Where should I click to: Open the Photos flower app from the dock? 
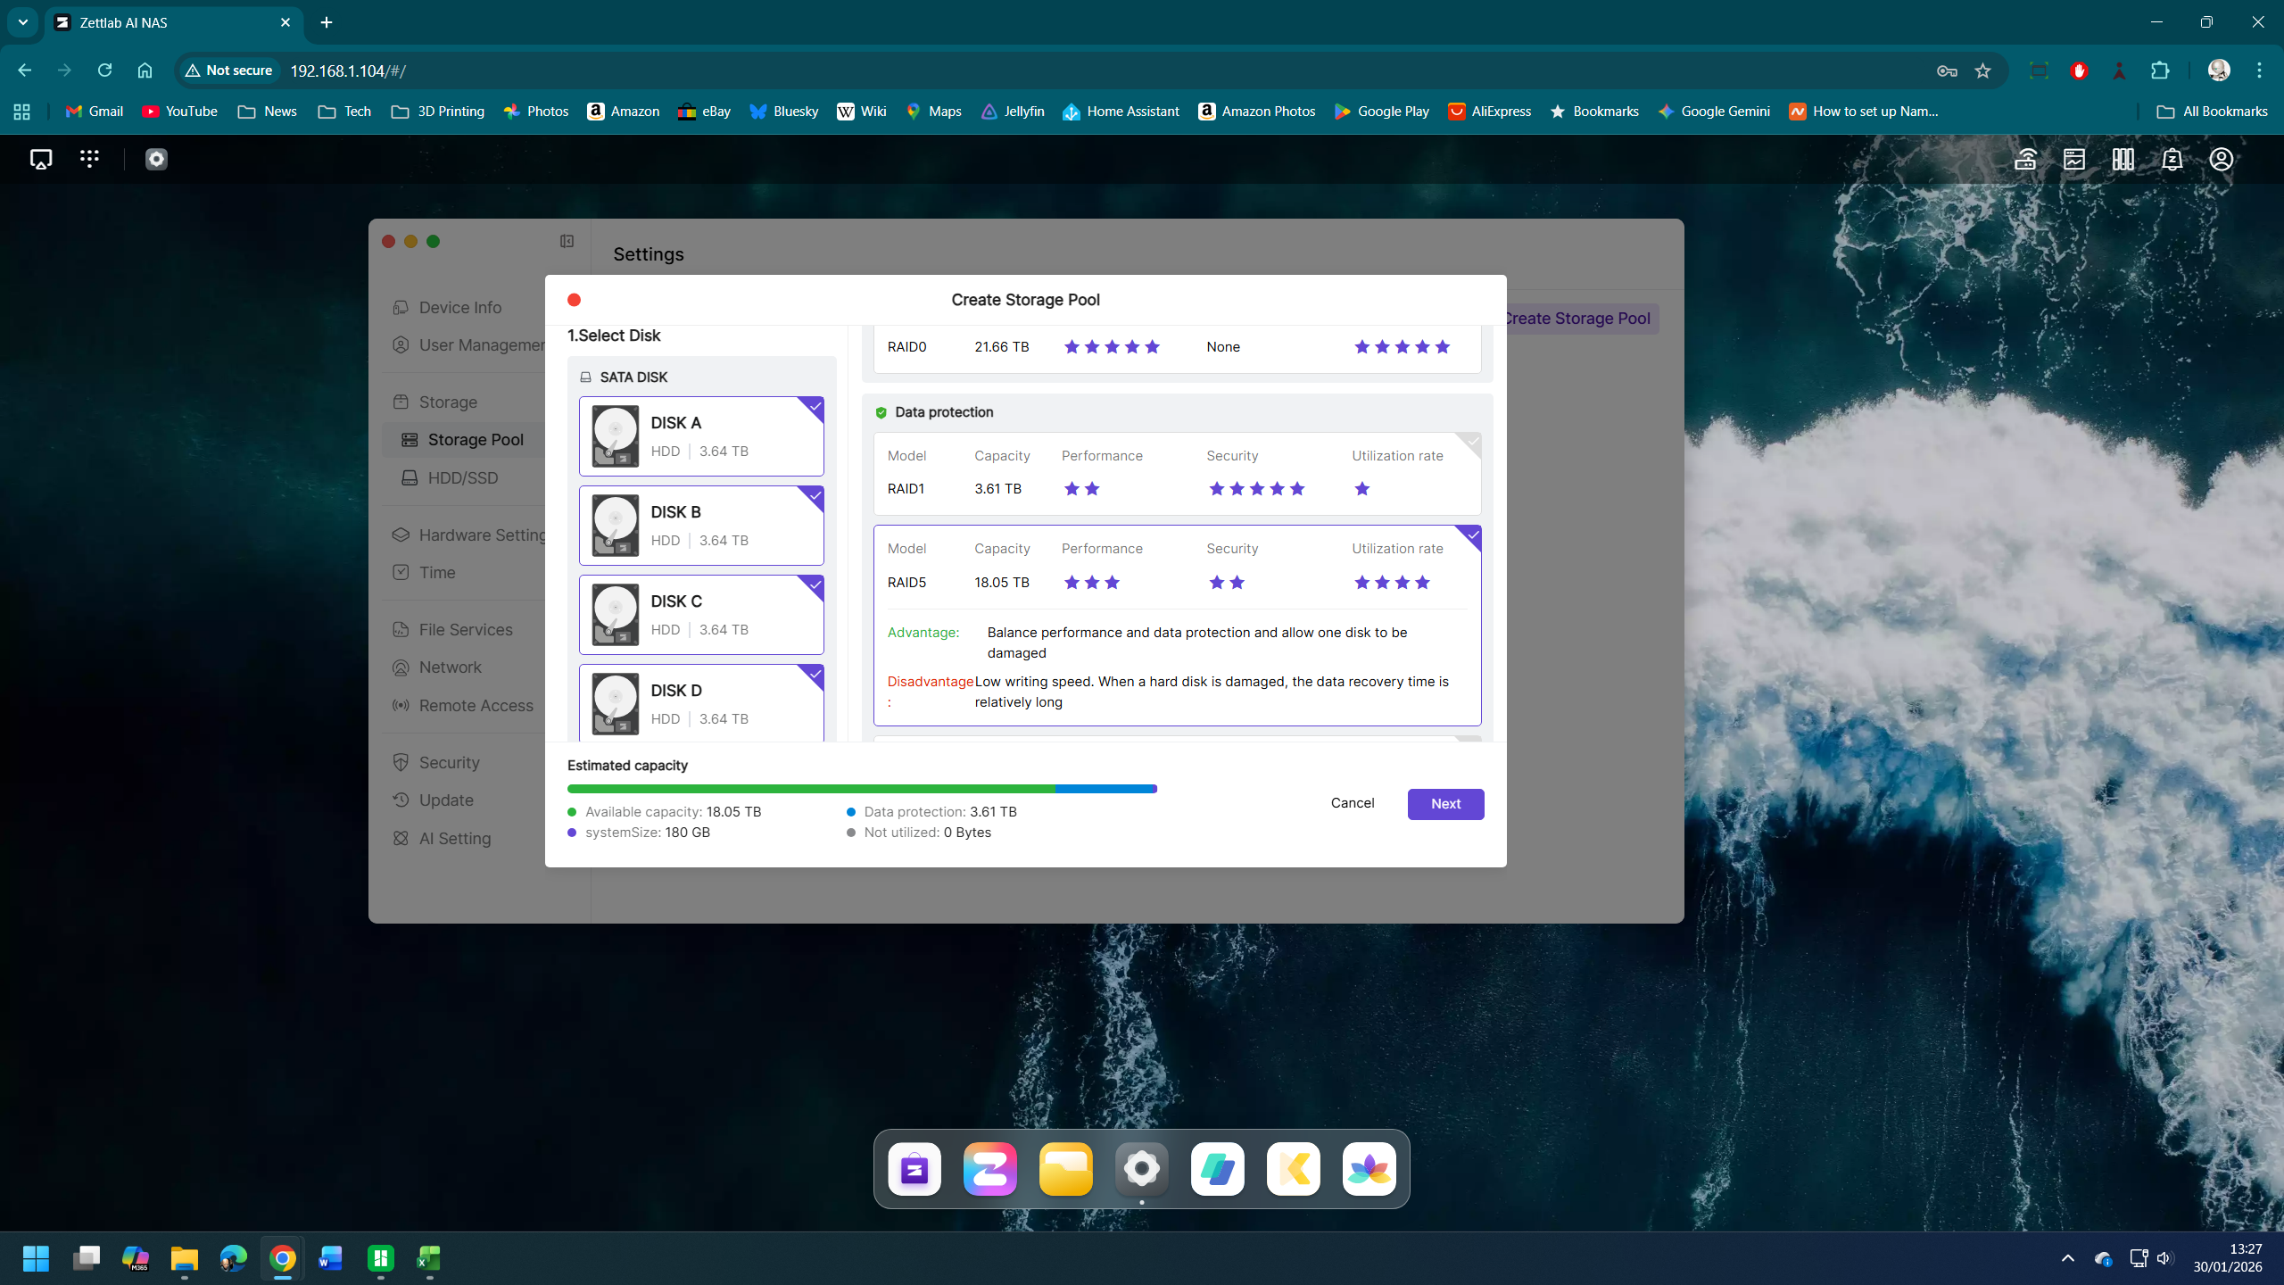[x=1370, y=1169]
